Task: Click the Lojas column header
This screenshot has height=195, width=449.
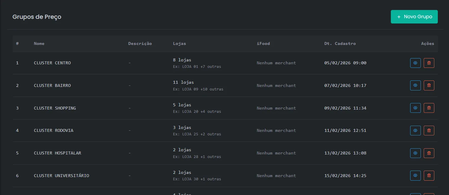Action: pyautogui.click(x=180, y=44)
